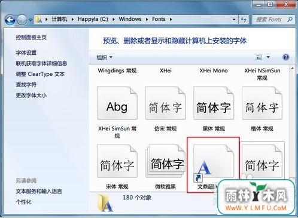Open 联机获取字体详细信息 link
This screenshot has width=298, height=218.
41,63
